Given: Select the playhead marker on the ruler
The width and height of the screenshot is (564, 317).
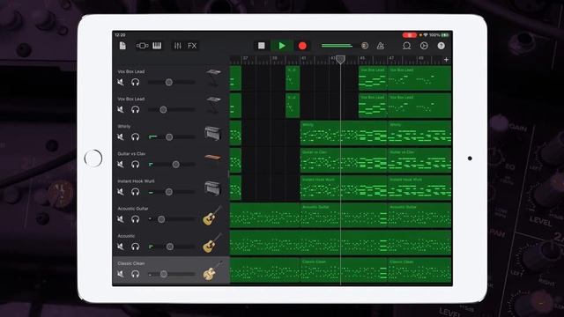Looking at the screenshot, I should [340, 60].
